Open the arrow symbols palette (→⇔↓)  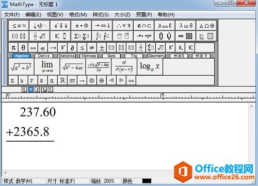103,26
